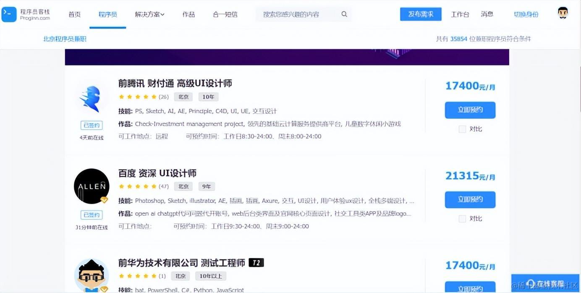
Task: Open 工作台 in the header
Action: click(460, 14)
